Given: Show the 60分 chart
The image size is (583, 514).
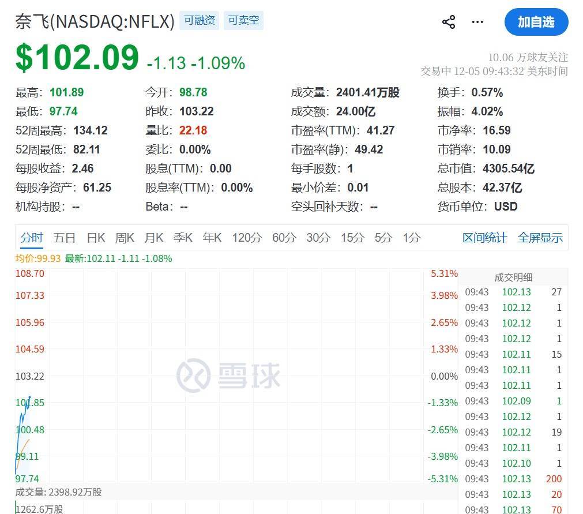Looking at the screenshot, I should [x=284, y=238].
